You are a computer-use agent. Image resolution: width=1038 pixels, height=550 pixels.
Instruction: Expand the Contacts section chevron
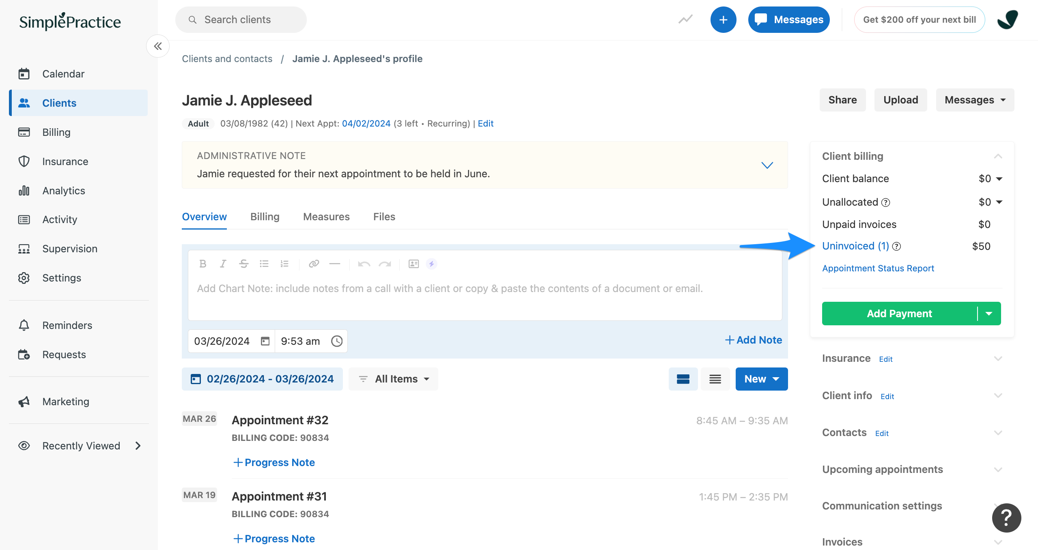point(998,433)
